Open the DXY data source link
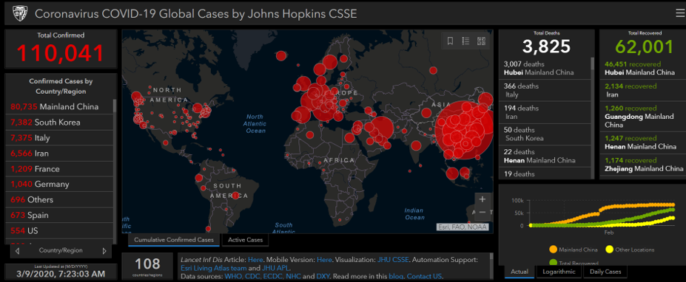686x282 pixels. pos(323,276)
